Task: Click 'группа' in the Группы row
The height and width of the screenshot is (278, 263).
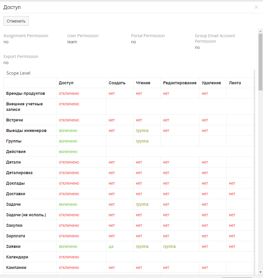Action: coord(142,141)
